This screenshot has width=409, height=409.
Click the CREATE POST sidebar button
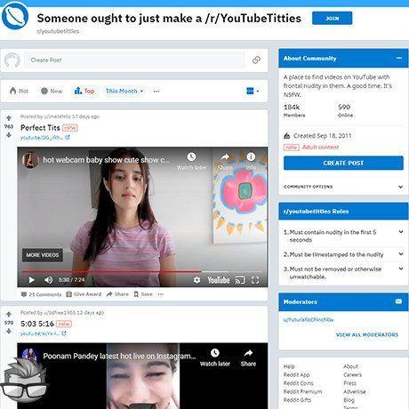point(343,163)
